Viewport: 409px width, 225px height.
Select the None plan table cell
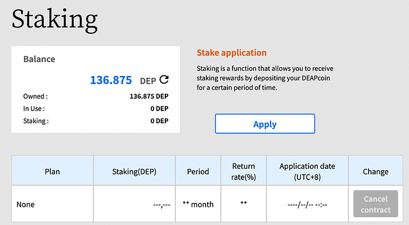[52, 204]
